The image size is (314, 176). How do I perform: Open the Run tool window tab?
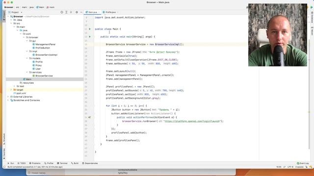pos(11,163)
